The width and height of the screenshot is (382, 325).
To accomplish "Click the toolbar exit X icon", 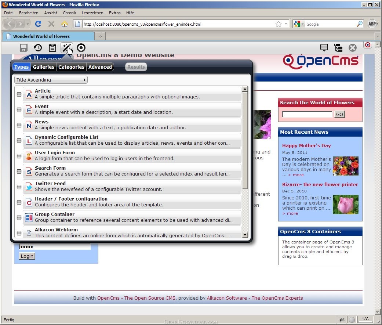I will (352, 48).
